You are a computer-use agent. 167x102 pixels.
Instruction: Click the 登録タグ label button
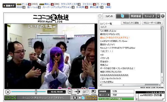click(x=9, y=6)
